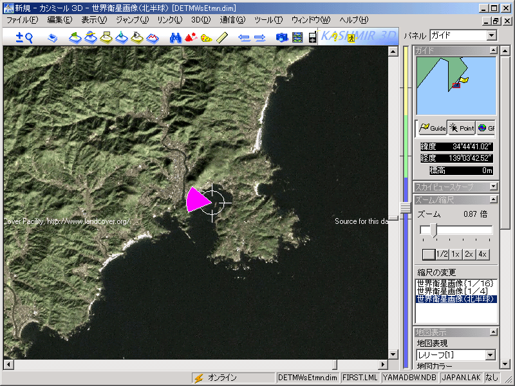Click the yellow square figure icon in toolbar
Screen dimensions: 515x386
click(x=351, y=38)
